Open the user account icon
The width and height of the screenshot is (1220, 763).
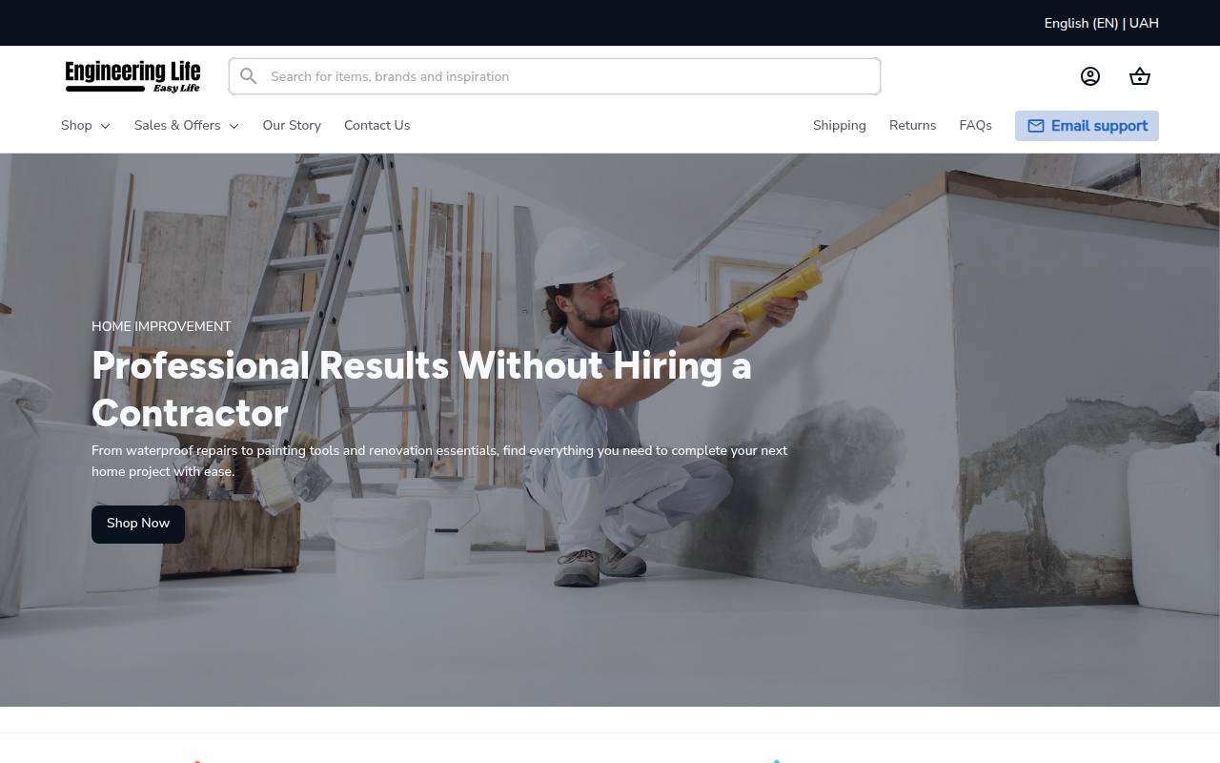pos(1090,76)
